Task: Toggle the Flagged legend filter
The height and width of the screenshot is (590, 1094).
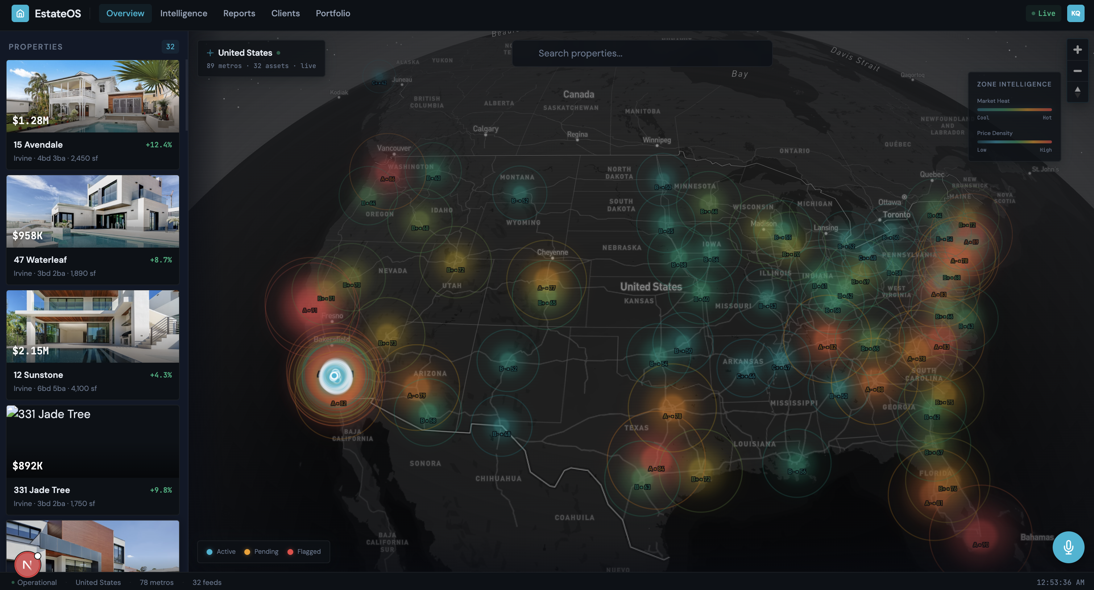Action: (x=304, y=551)
